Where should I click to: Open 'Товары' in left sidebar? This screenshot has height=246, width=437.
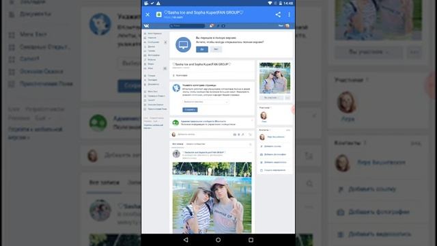tap(152, 76)
